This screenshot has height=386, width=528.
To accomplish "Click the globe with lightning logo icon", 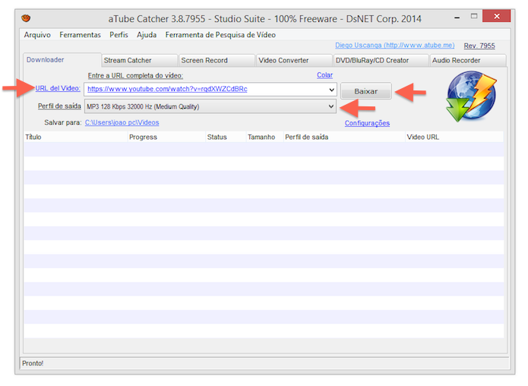I will pos(472,96).
